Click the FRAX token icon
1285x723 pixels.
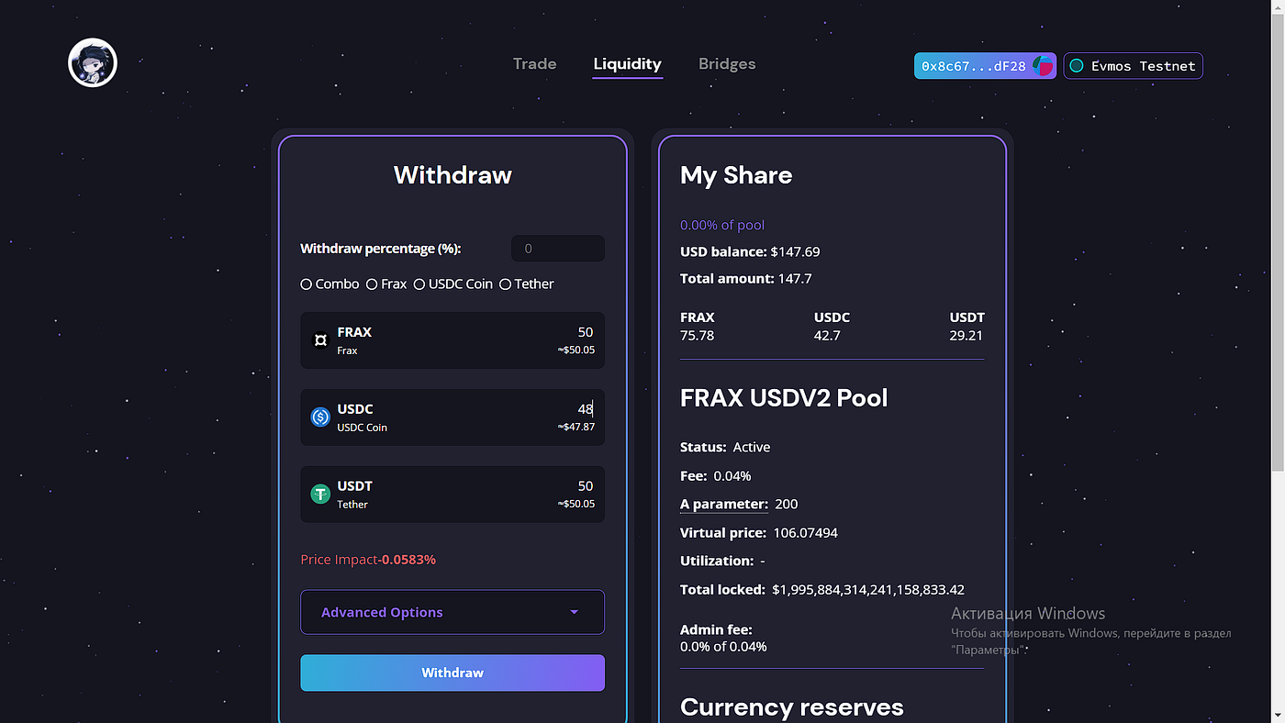(x=320, y=340)
